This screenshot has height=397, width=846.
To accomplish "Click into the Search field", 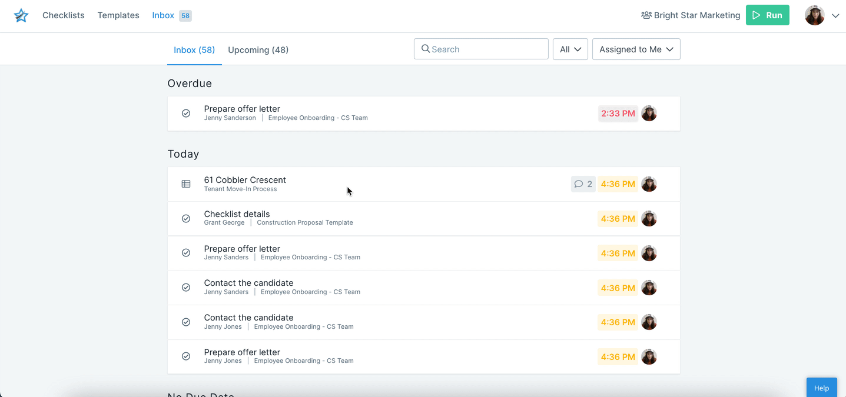I will click(481, 49).
